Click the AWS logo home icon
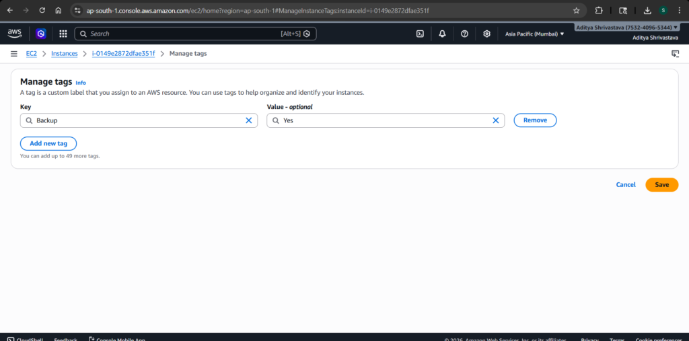The height and width of the screenshot is (341, 689). tap(15, 34)
